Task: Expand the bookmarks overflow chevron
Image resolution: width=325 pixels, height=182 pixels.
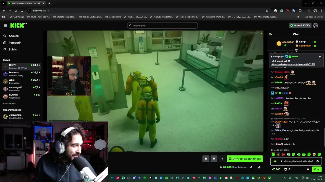Action: coord(298,17)
